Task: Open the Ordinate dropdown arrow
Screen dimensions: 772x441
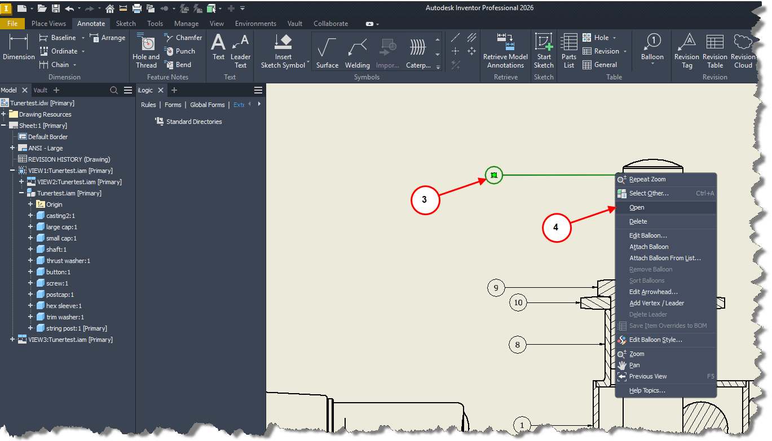Action: (x=83, y=51)
